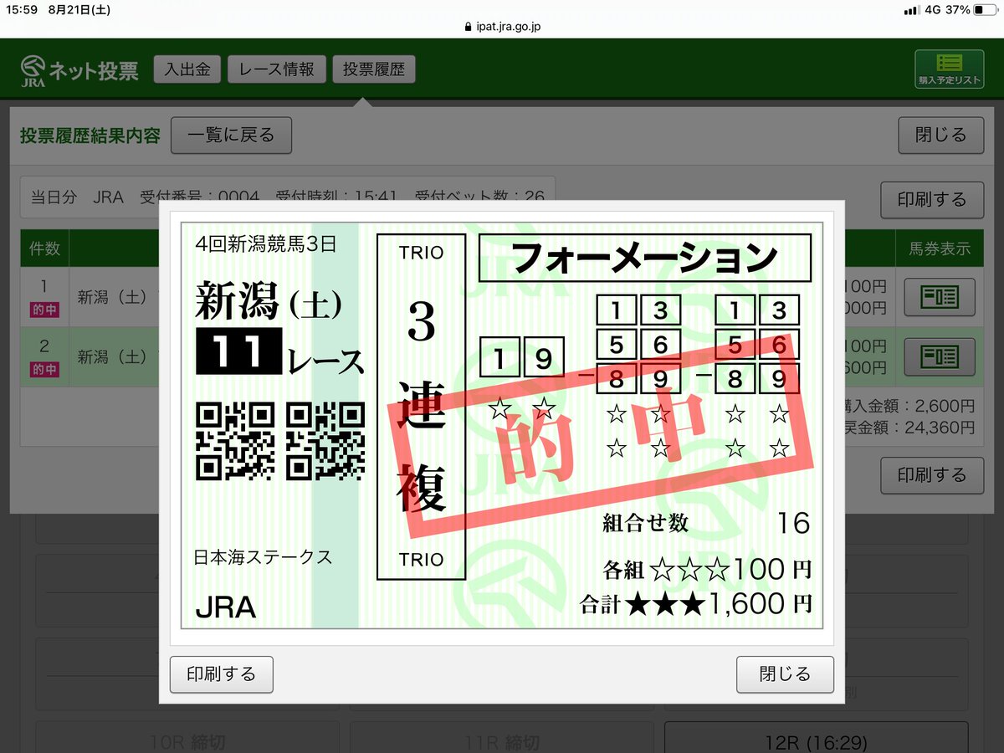This screenshot has height=753, width=1004.
Task: Select the 12R (16:29) race button
Action: 816,742
